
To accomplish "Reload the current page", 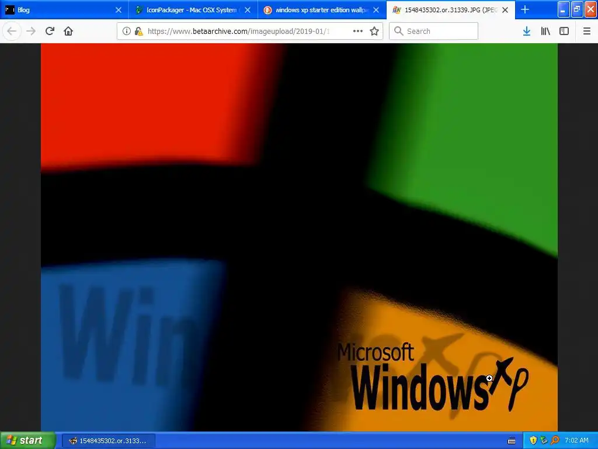I will [x=50, y=32].
